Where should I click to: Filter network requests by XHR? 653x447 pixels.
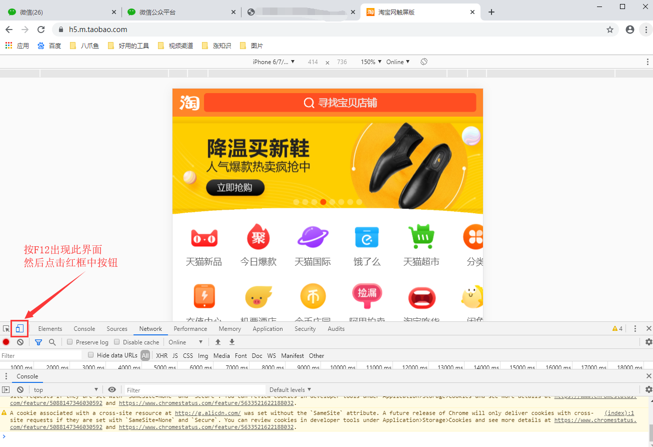point(162,355)
